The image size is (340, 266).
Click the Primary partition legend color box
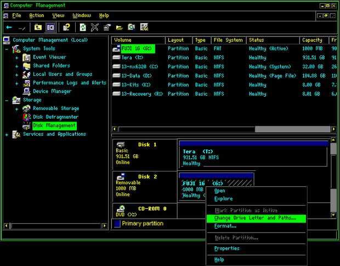coord(116,224)
